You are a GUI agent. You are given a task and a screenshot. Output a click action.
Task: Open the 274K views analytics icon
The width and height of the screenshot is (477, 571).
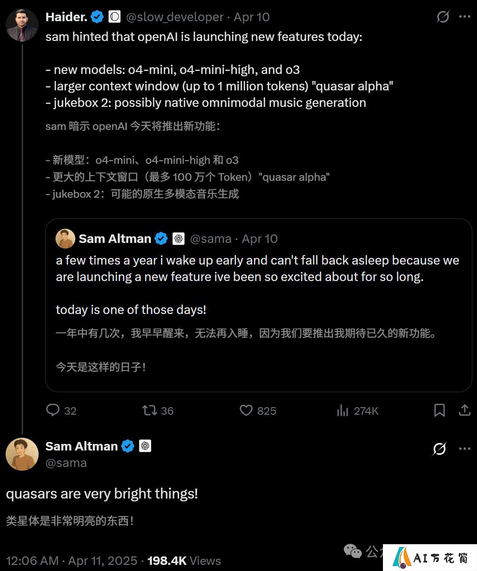pyautogui.click(x=342, y=410)
